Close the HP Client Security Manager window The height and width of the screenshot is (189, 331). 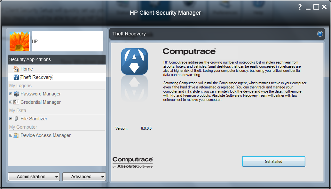click(324, 7)
